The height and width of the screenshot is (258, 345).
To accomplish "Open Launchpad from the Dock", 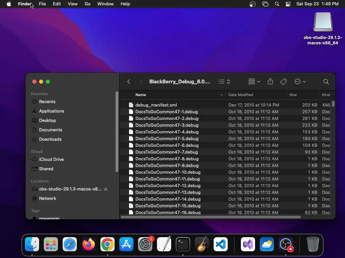I will pos(51,244).
